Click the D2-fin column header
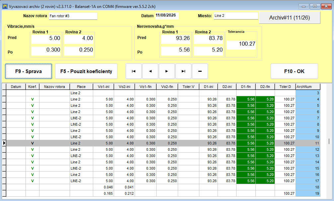334x201 pixels. point(265,87)
